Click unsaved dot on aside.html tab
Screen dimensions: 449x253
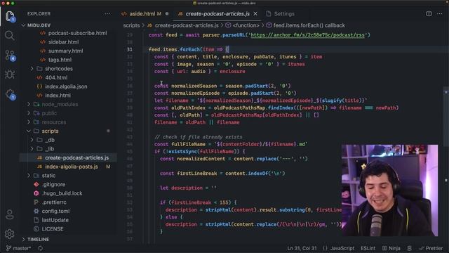167,14
